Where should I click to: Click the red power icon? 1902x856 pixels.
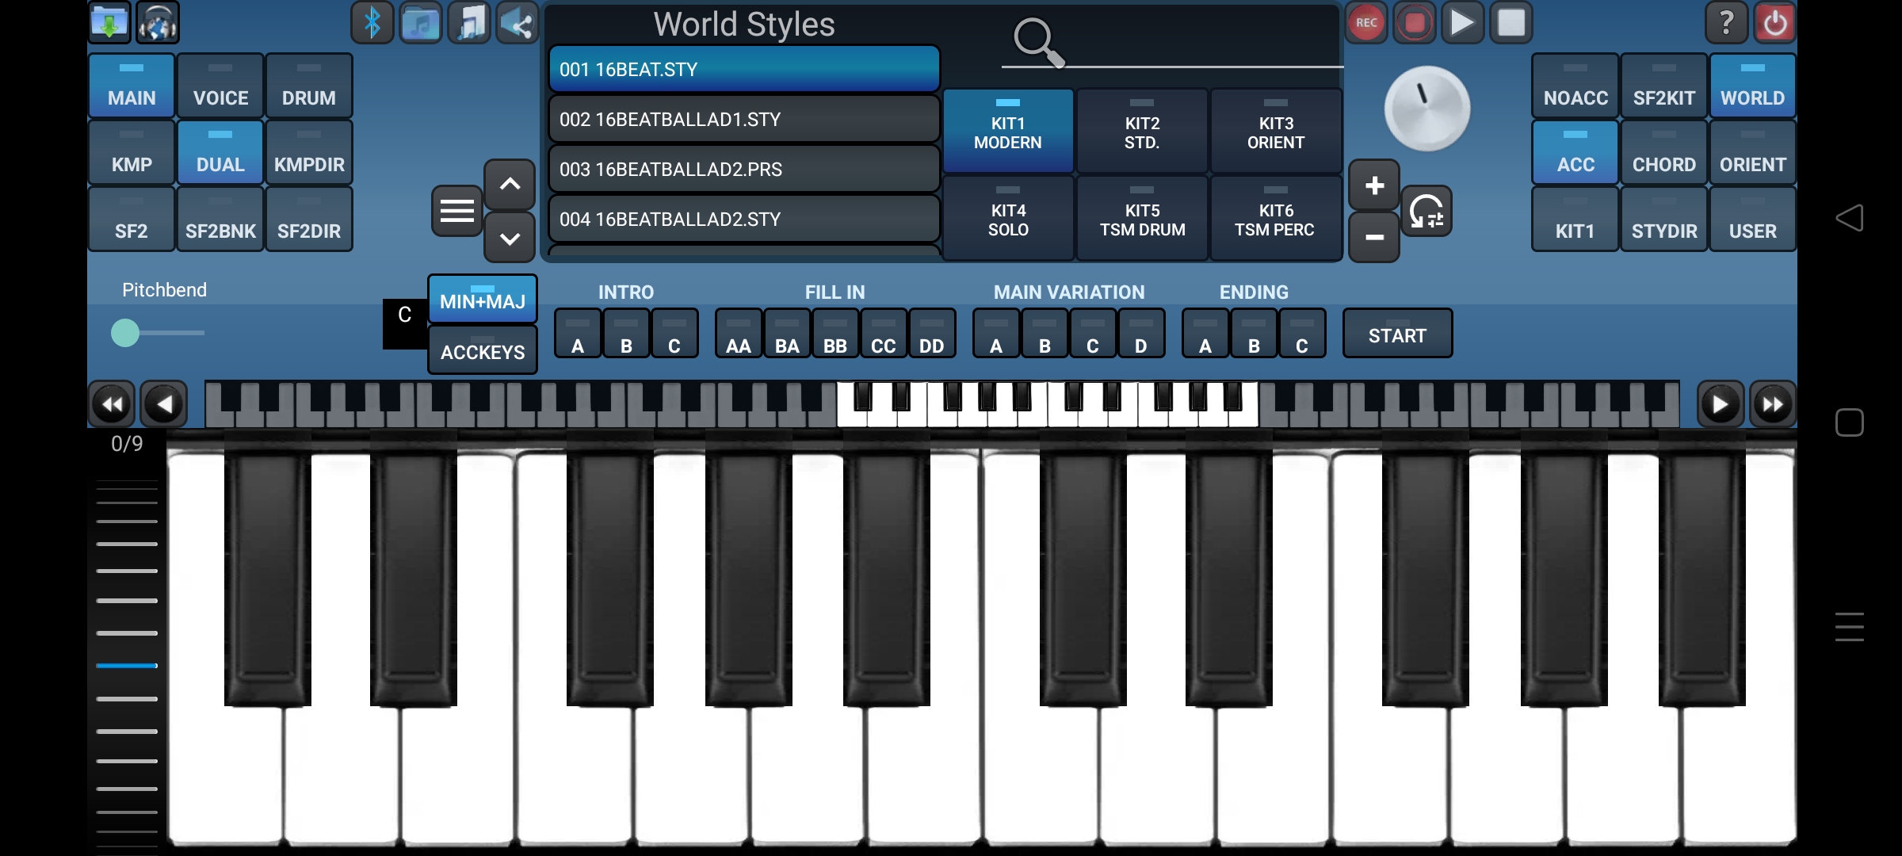pos(1774,23)
